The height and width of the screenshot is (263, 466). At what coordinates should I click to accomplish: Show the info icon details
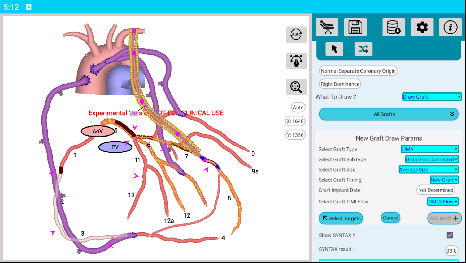click(x=450, y=27)
